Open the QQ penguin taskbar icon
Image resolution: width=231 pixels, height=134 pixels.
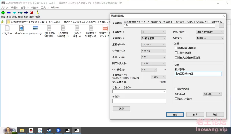coord(31,130)
